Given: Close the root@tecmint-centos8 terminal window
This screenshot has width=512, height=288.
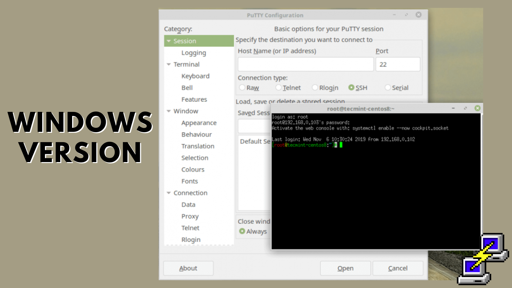Looking at the screenshot, I should [477, 108].
